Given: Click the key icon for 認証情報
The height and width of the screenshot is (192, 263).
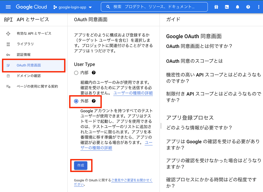Looking at the screenshot, I should coord(8,55).
